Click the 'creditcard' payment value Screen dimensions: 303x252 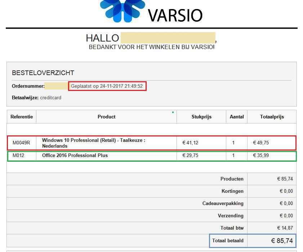click(51, 97)
